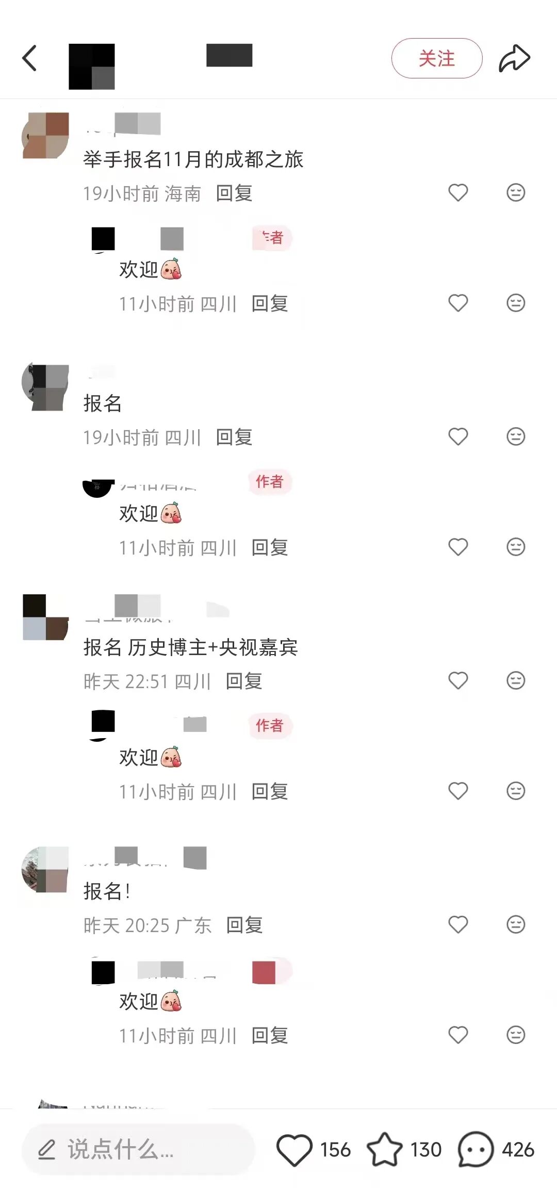Tap the share arrow icon at top right
Screen dimensions: 557x1190
point(514,58)
